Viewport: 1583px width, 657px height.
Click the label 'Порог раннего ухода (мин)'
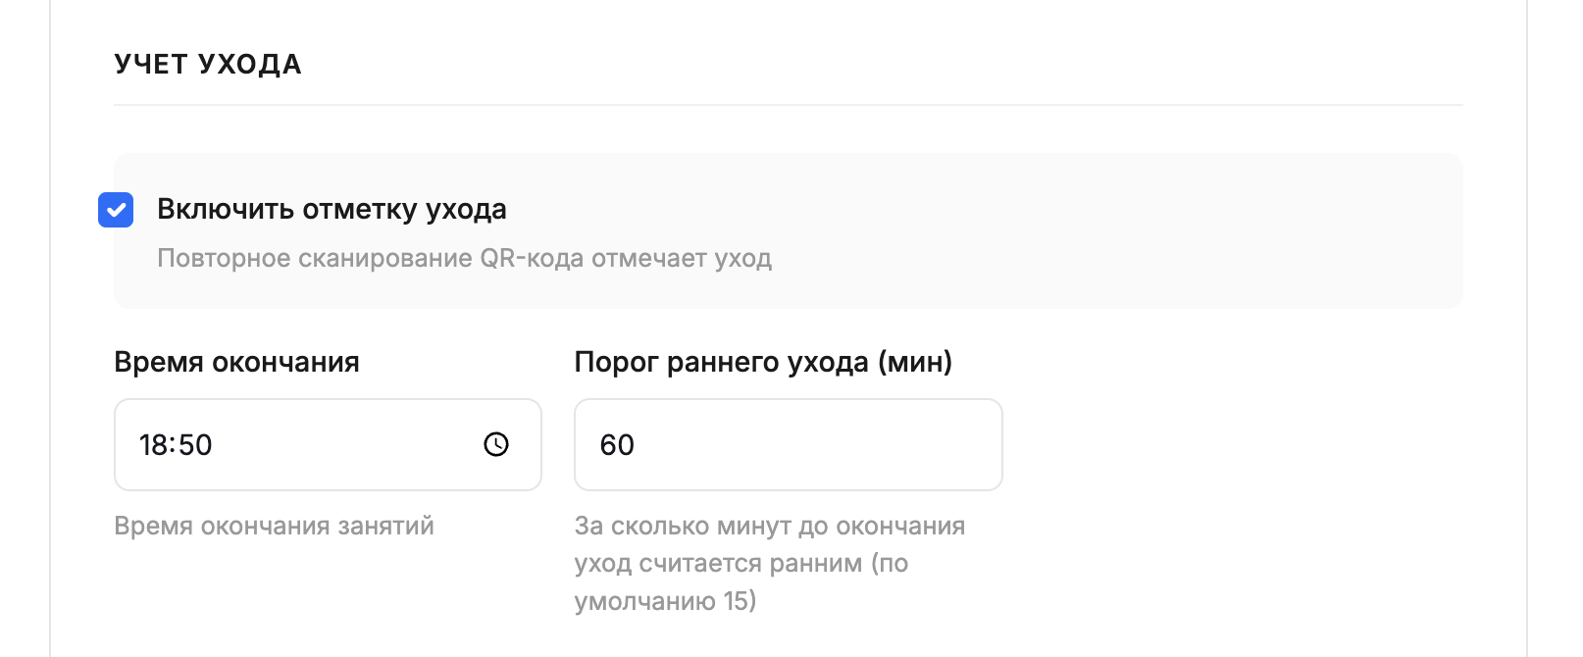tap(764, 361)
